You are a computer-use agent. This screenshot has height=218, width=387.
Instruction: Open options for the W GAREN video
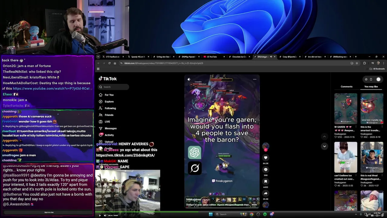pos(356,127)
